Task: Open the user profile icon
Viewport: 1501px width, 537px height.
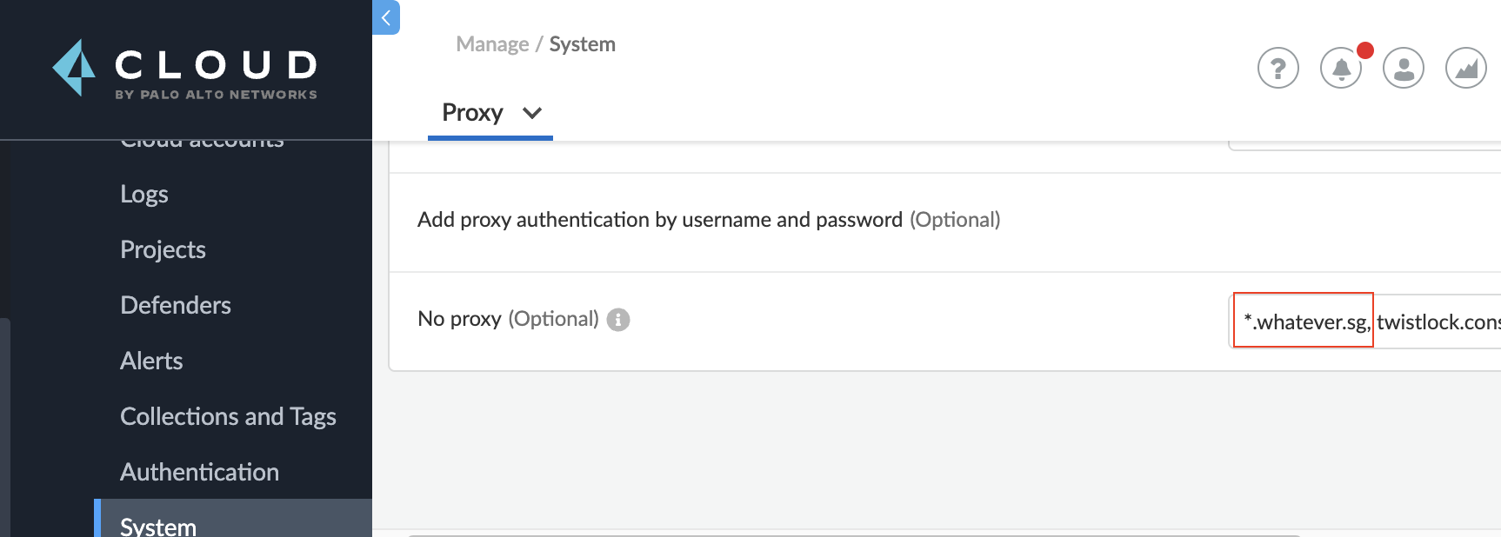Action: (x=1403, y=68)
